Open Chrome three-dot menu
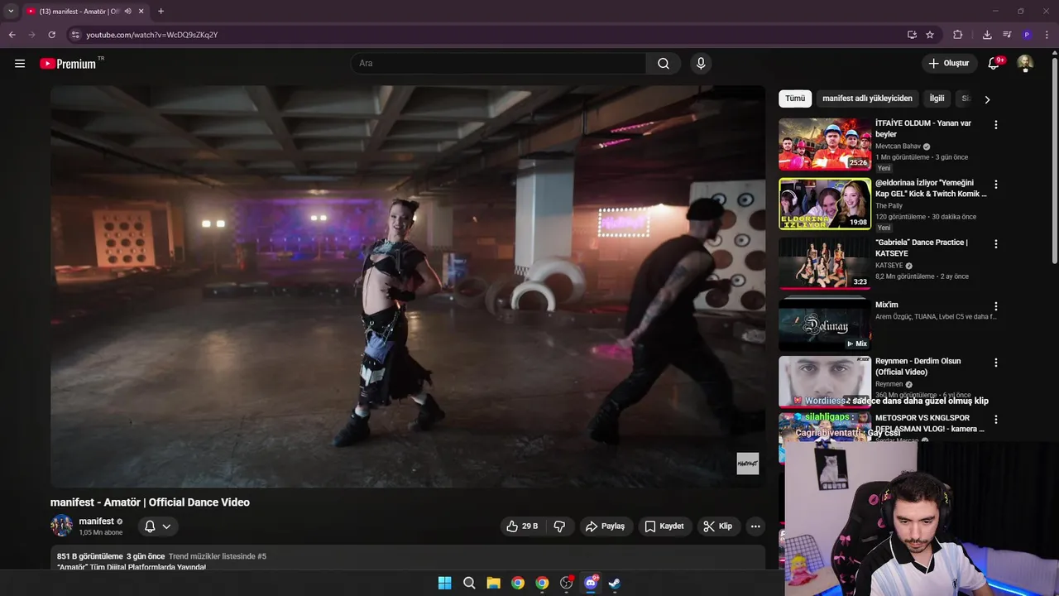 pos(1047,35)
